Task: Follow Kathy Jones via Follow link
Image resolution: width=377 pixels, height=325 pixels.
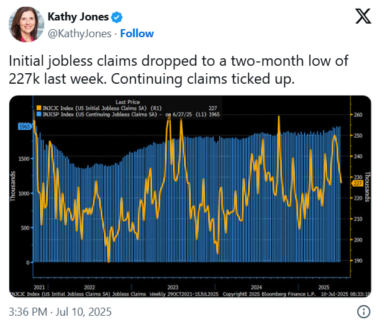Action: [137, 33]
